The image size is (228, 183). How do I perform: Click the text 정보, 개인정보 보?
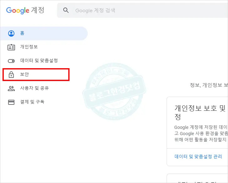(x=209, y=85)
